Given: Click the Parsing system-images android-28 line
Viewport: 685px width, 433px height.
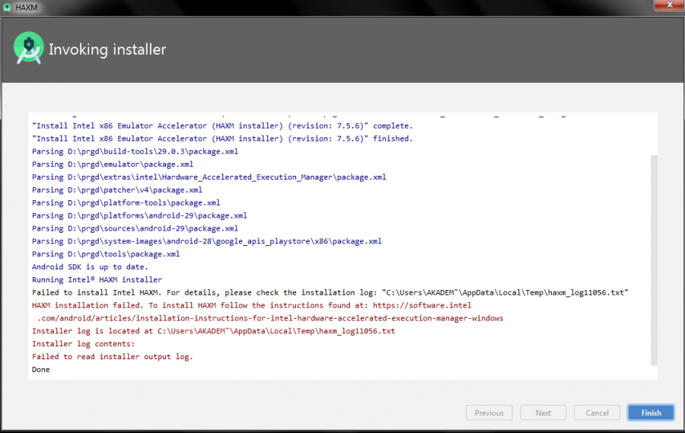Looking at the screenshot, I should [206, 241].
